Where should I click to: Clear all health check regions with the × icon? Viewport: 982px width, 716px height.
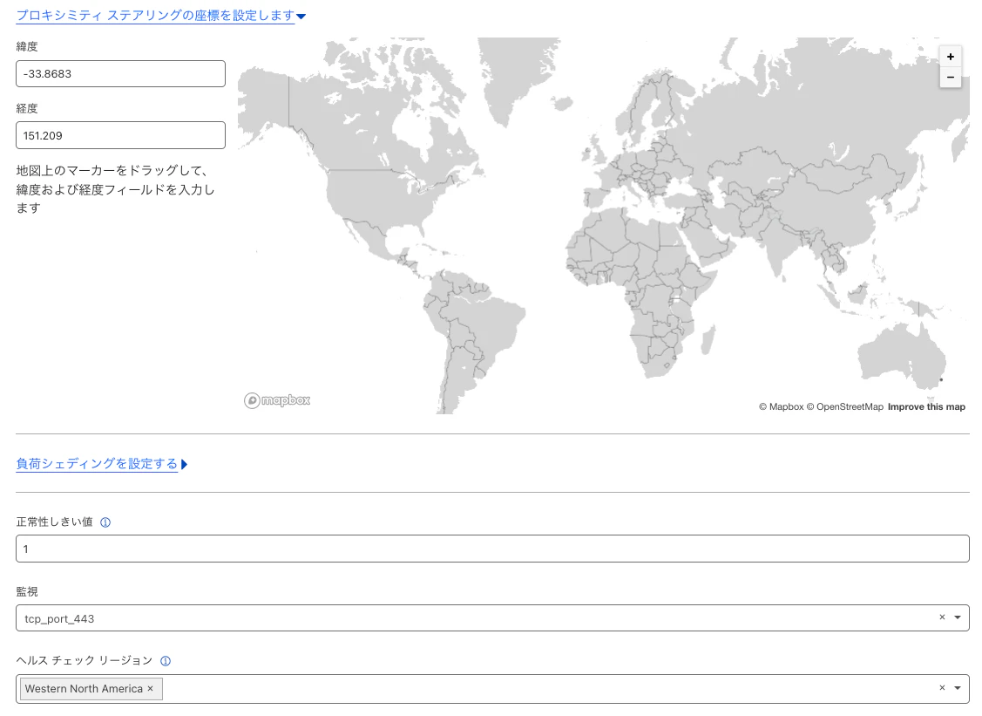click(942, 688)
